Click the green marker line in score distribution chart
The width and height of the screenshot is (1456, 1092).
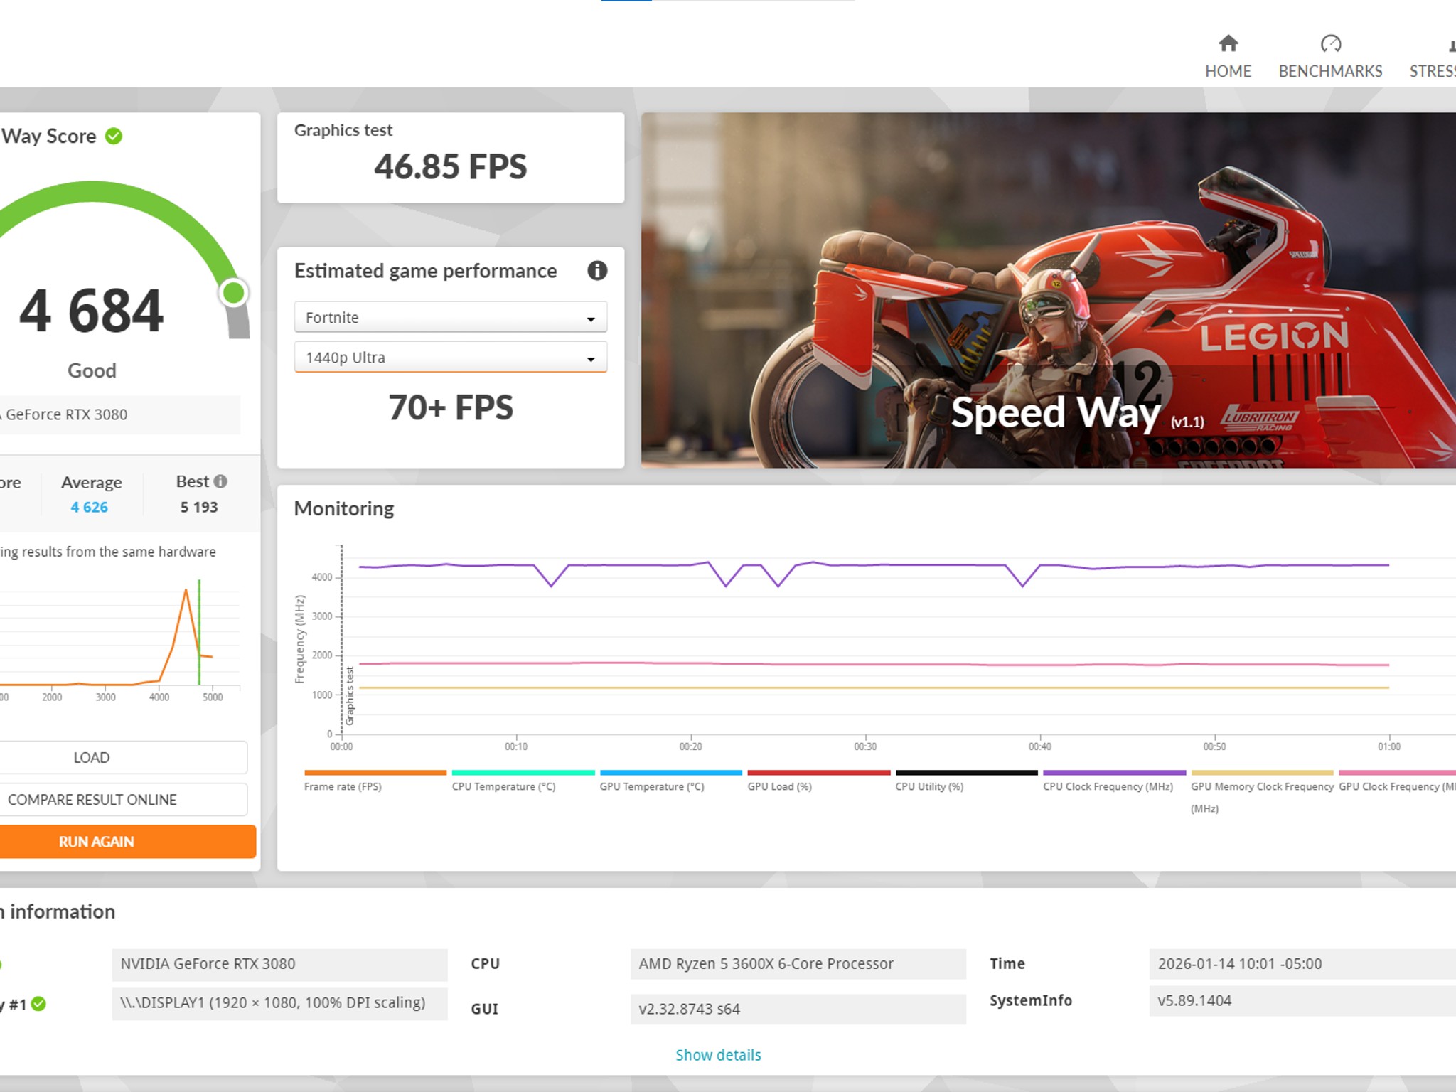tap(199, 631)
